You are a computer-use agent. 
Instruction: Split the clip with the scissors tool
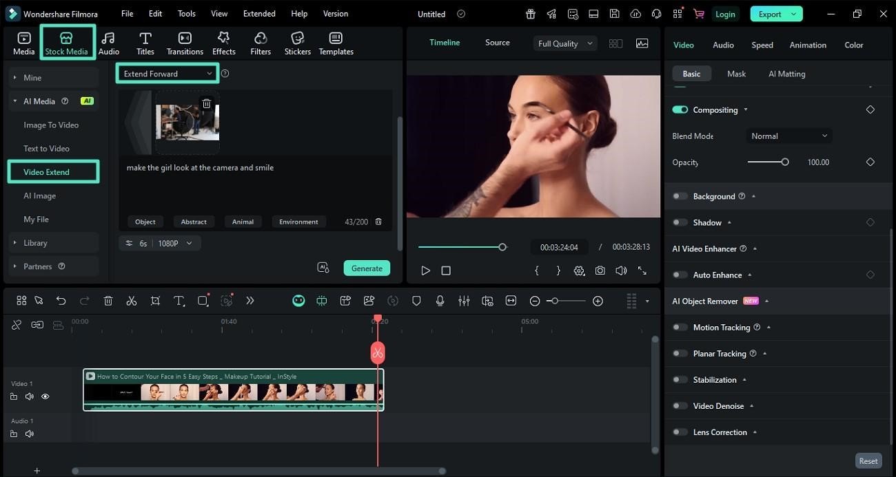[x=131, y=300]
